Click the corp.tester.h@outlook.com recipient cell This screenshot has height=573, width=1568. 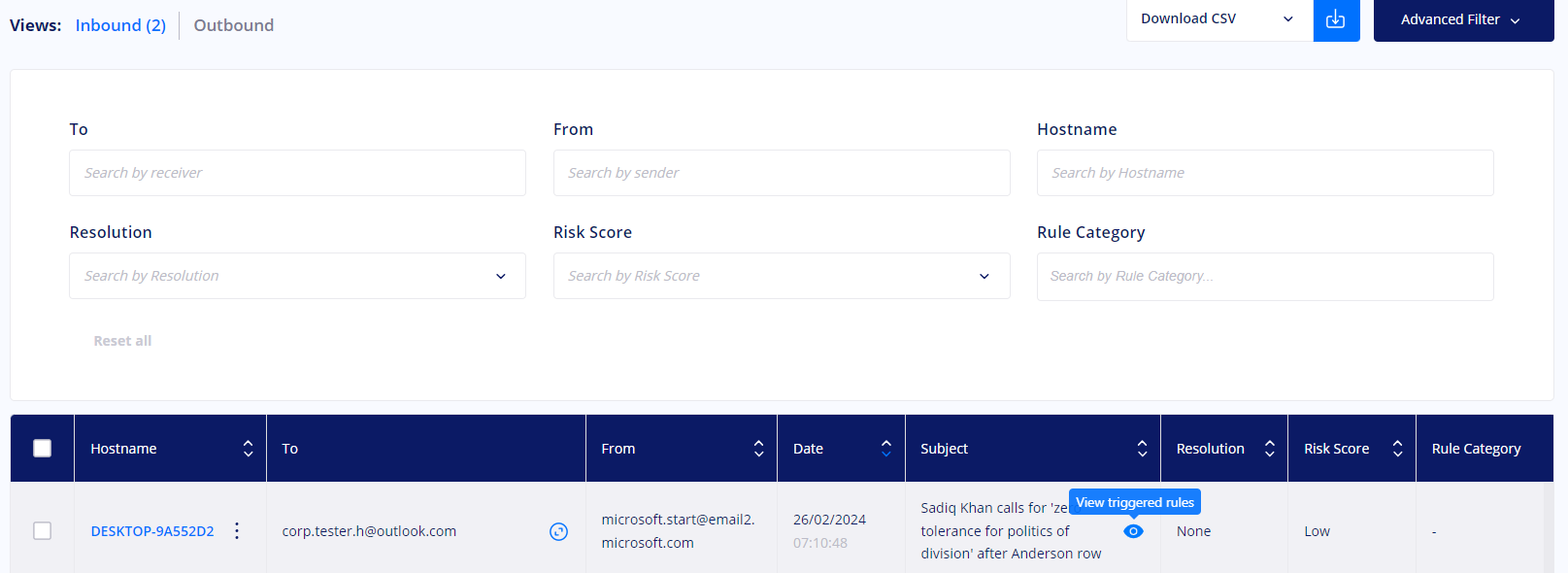[369, 531]
